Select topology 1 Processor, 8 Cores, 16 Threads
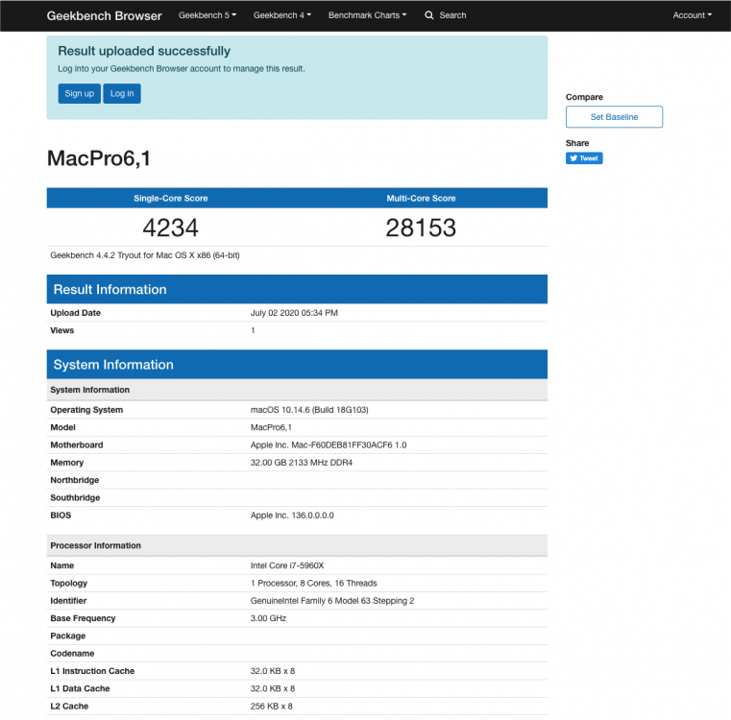 click(x=314, y=584)
